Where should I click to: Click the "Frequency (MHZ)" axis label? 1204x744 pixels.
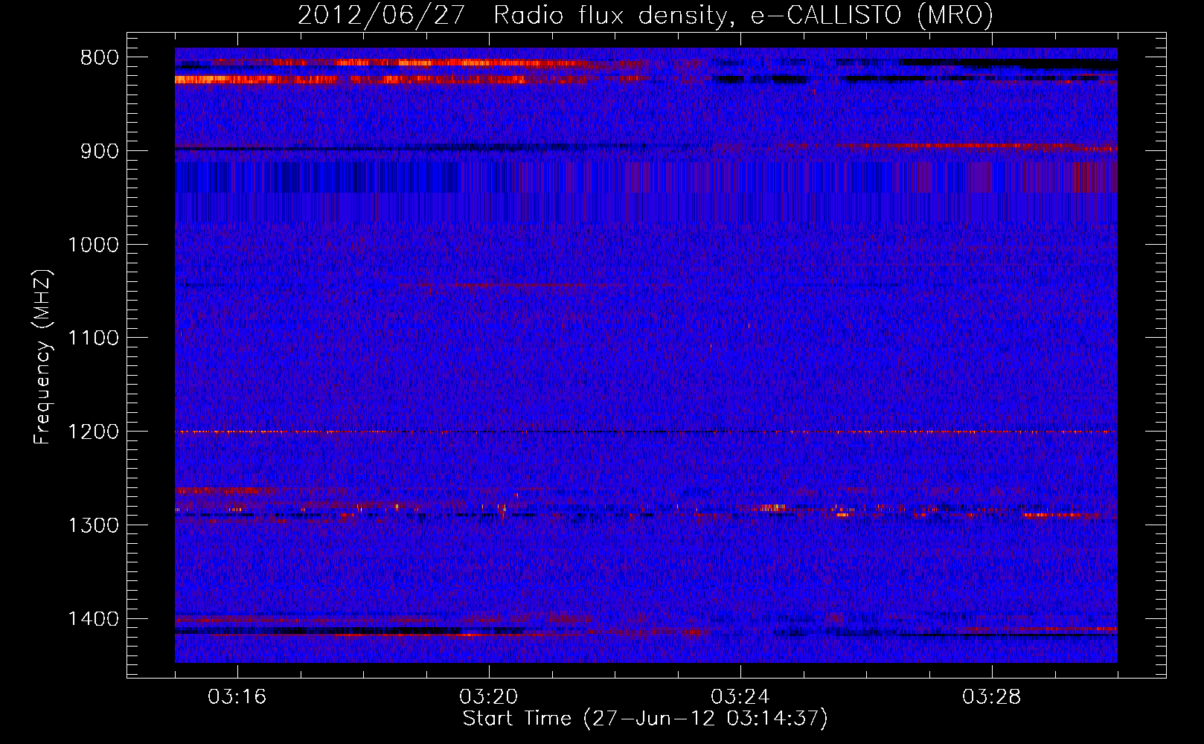click(43, 357)
